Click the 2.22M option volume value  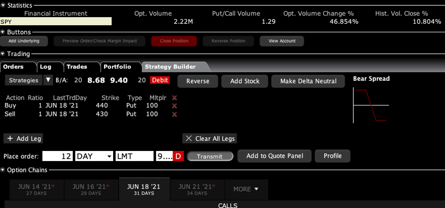tap(184, 21)
